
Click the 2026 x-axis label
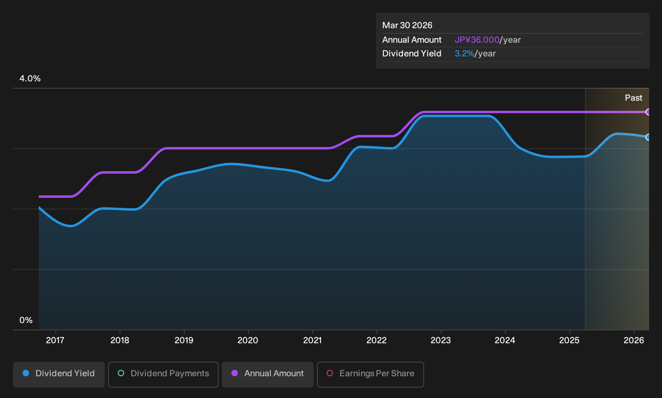coord(634,340)
